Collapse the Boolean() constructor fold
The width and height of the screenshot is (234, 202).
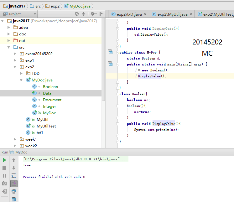[117, 106]
